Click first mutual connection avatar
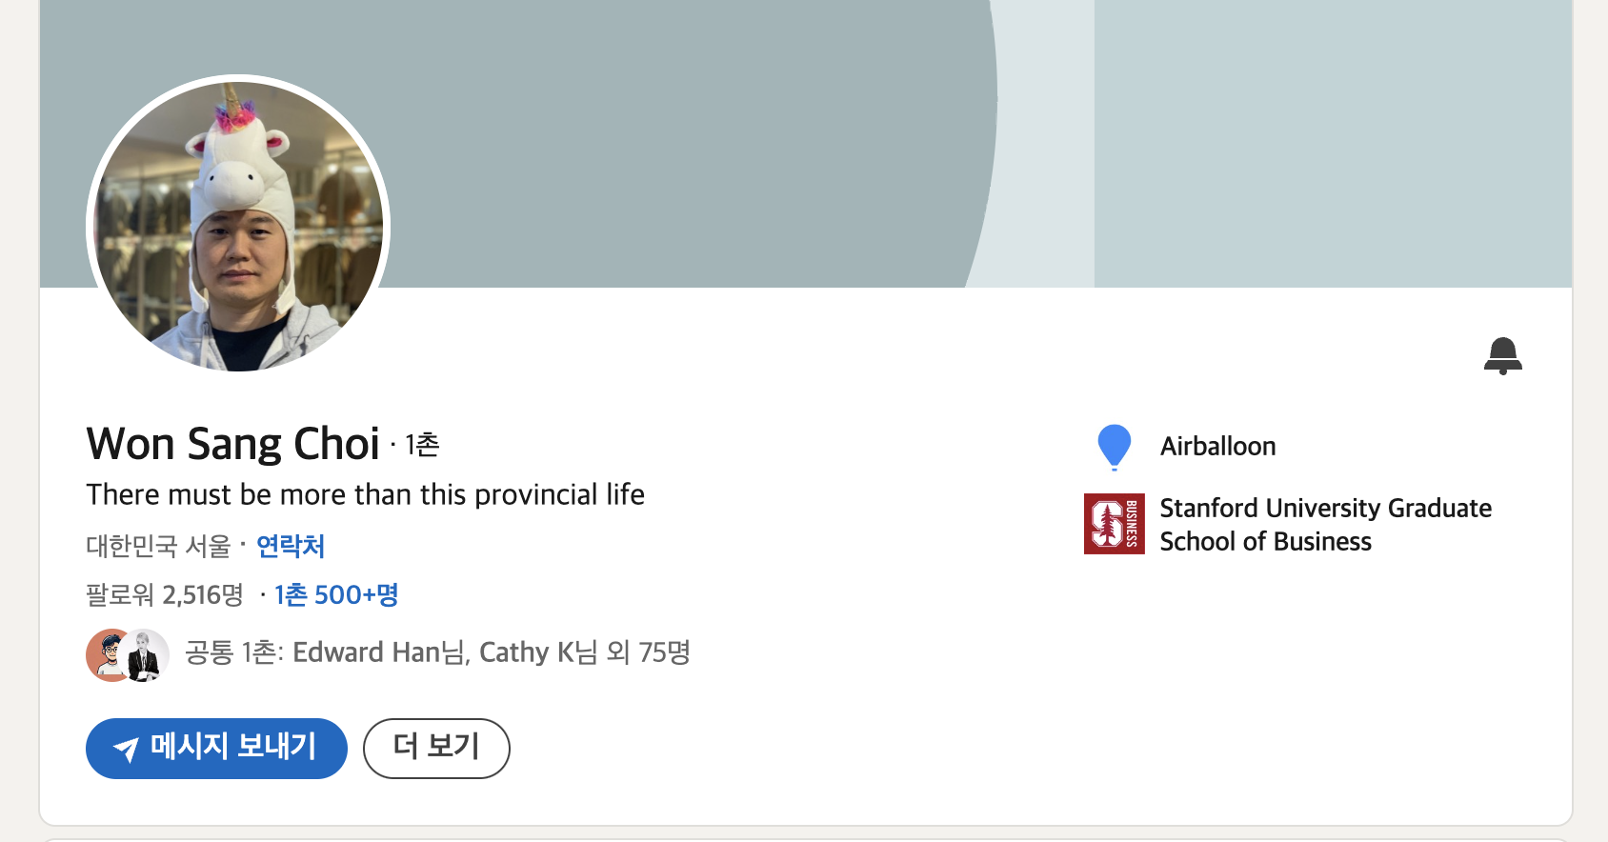The image size is (1608, 842). (110, 654)
